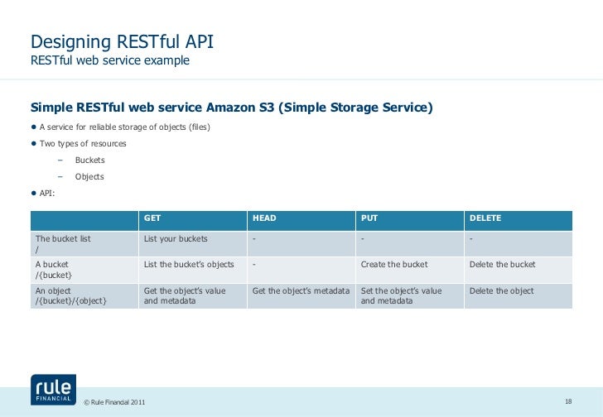The height and width of the screenshot is (417, 603).
Task: Click the 'Get the object's metadata' cell
Action: (x=301, y=296)
